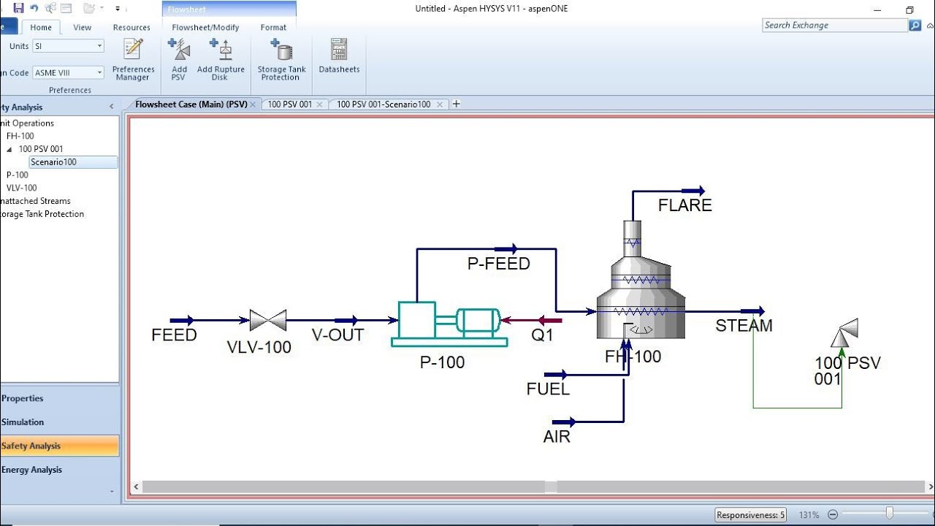Select 100 PSV 001 in the navigation tree
Image resolution: width=935 pixels, height=526 pixels.
point(41,149)
